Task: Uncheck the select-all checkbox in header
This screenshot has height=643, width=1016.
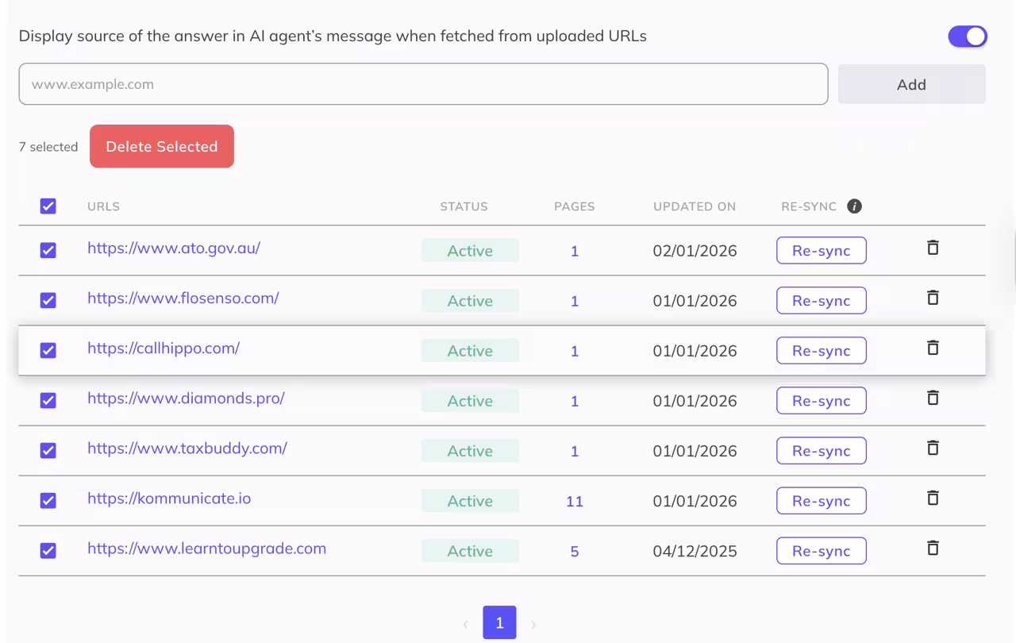Action: click(48, 206)
